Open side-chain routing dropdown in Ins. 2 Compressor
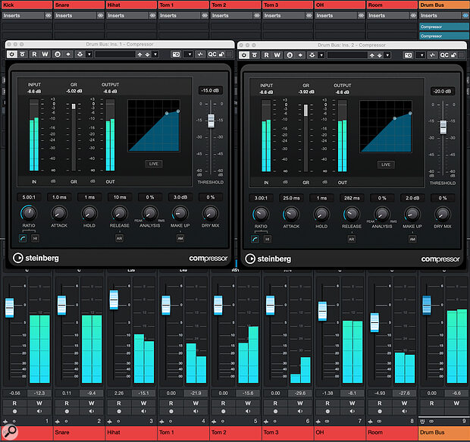The width and height of the screenshot is (470, 442). (321, 55)
